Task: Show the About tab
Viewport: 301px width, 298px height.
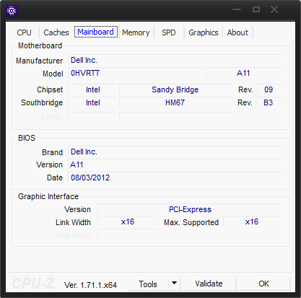Action: tap(237, 32)
